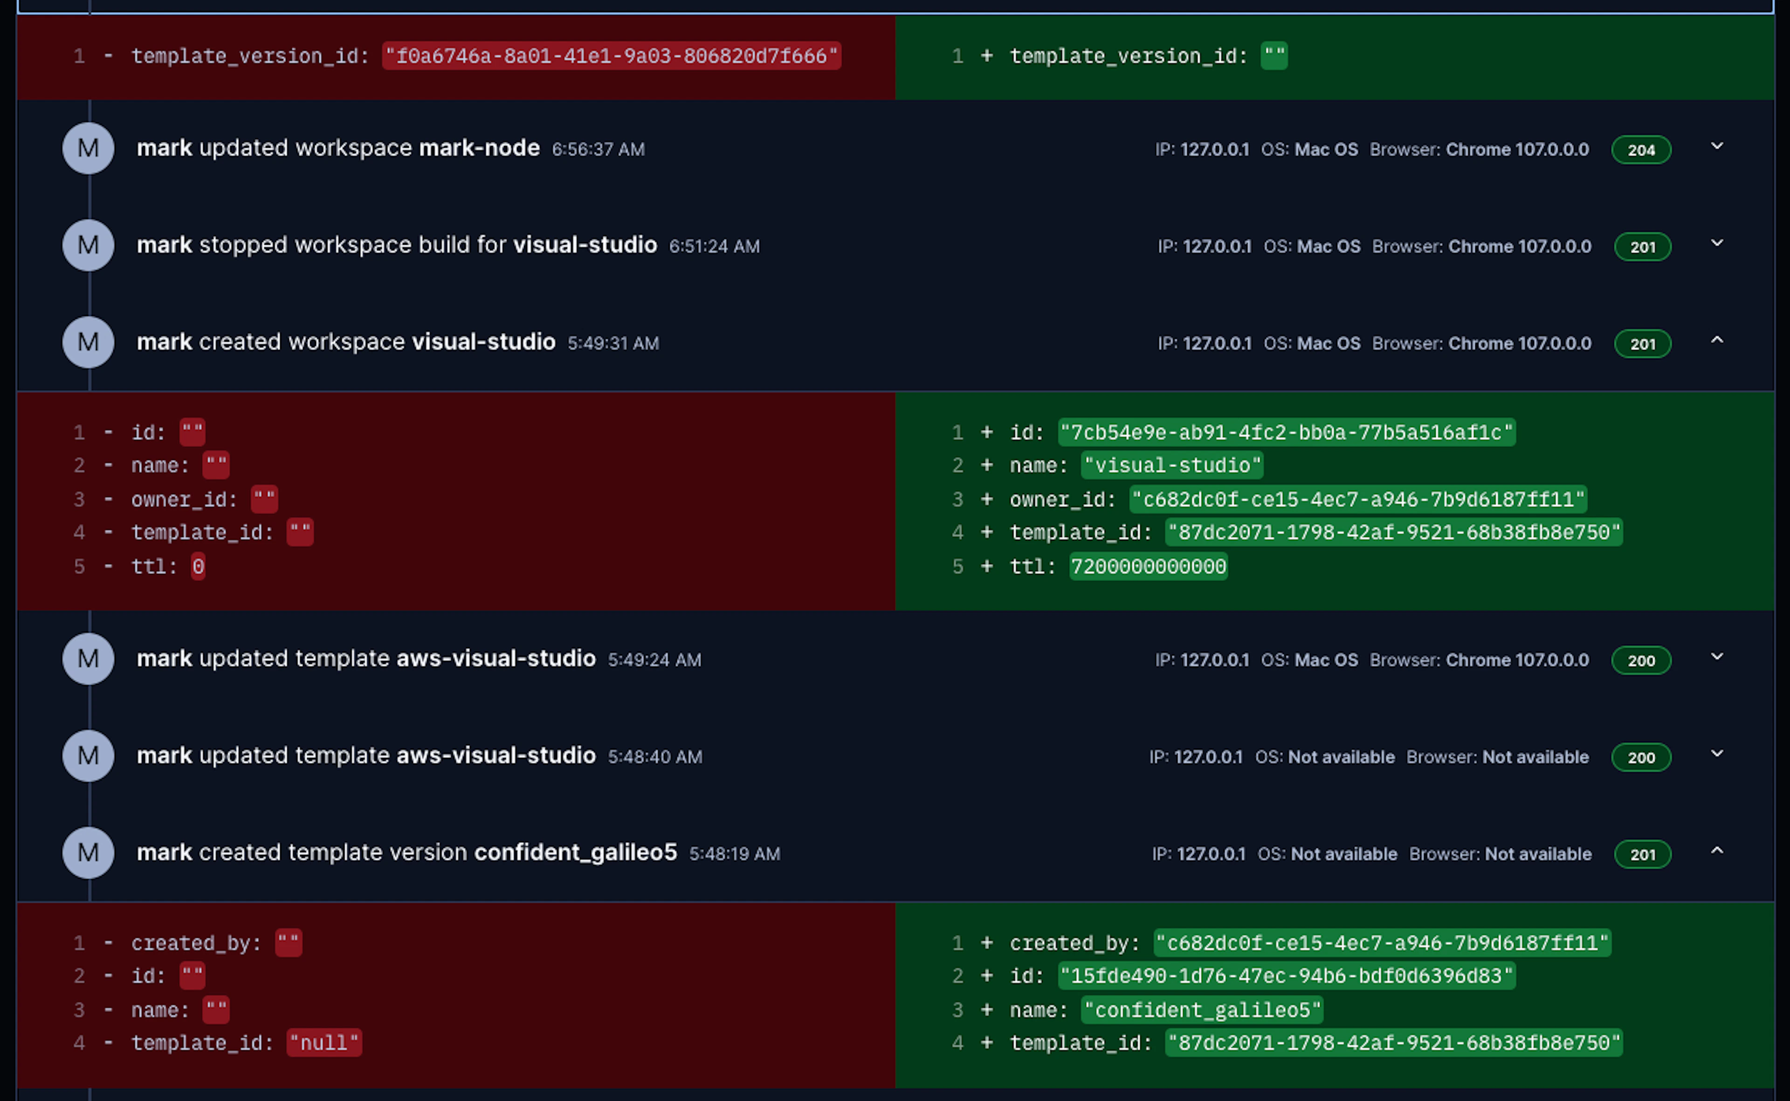Click removed template_version_id value "f0a6746a-8a01-41e1-9a03-806820d7f666"

612,56
